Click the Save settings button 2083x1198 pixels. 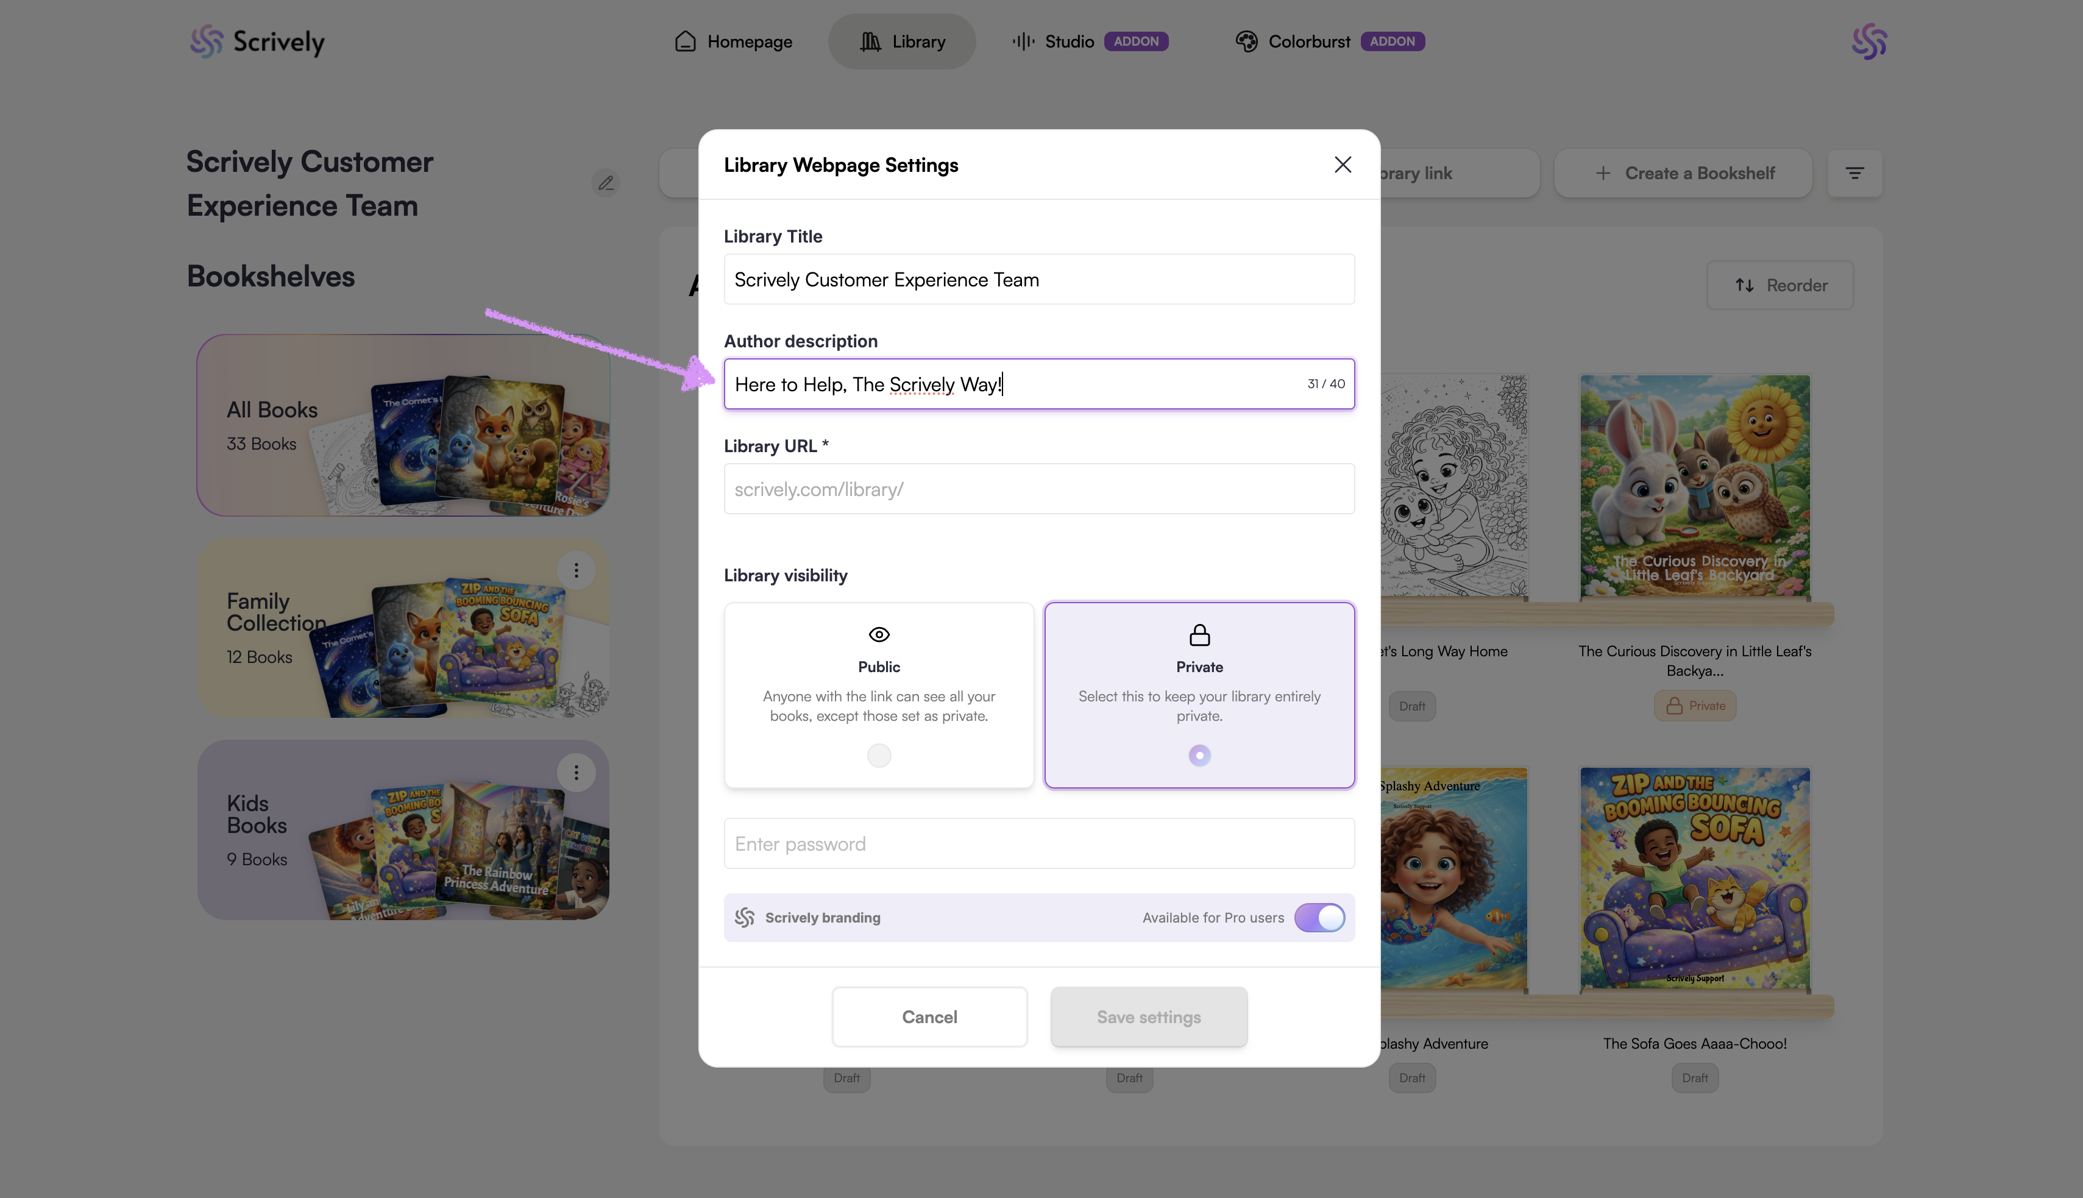1148,1017
